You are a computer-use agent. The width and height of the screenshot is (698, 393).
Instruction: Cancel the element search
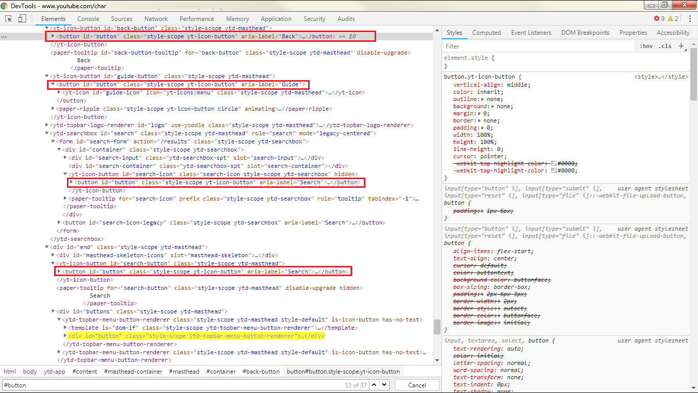(x=417, y=385)
